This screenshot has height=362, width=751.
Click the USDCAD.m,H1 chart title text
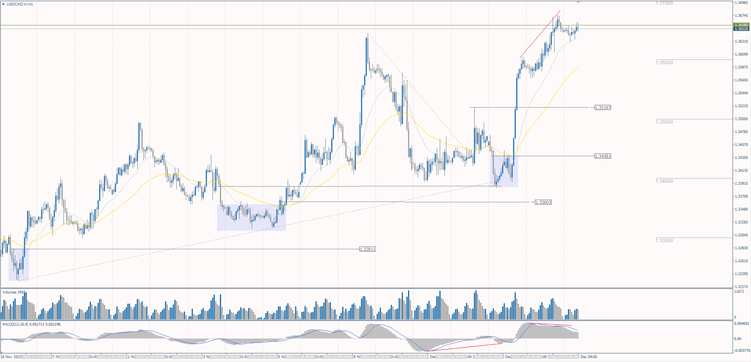[20, 4]
